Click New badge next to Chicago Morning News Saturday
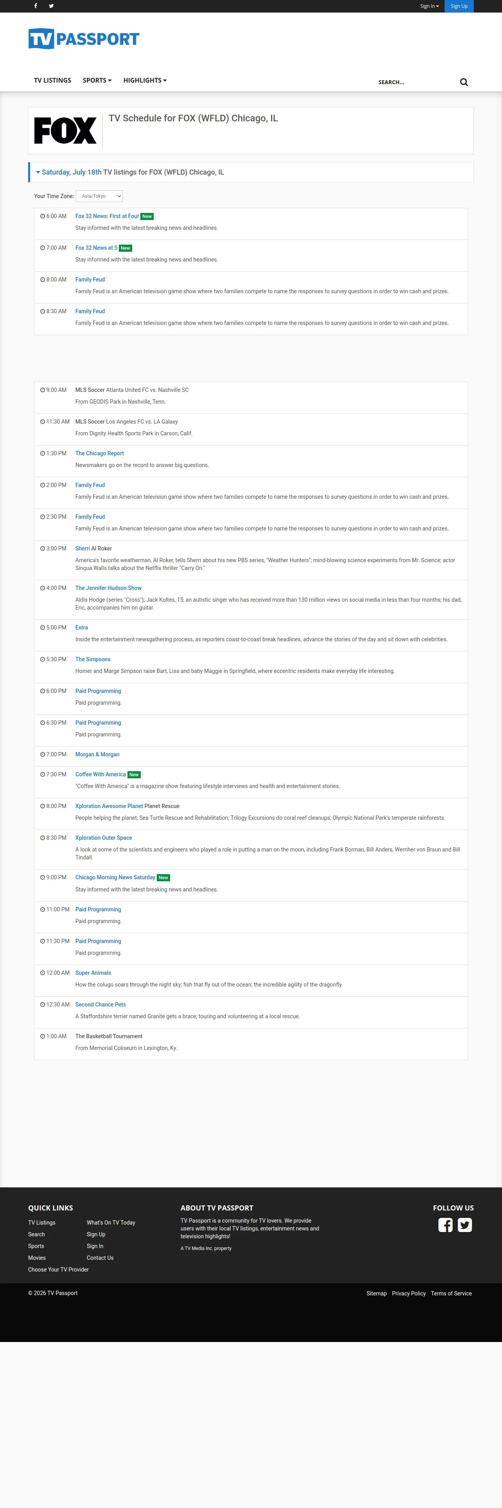 pos(164,878)
